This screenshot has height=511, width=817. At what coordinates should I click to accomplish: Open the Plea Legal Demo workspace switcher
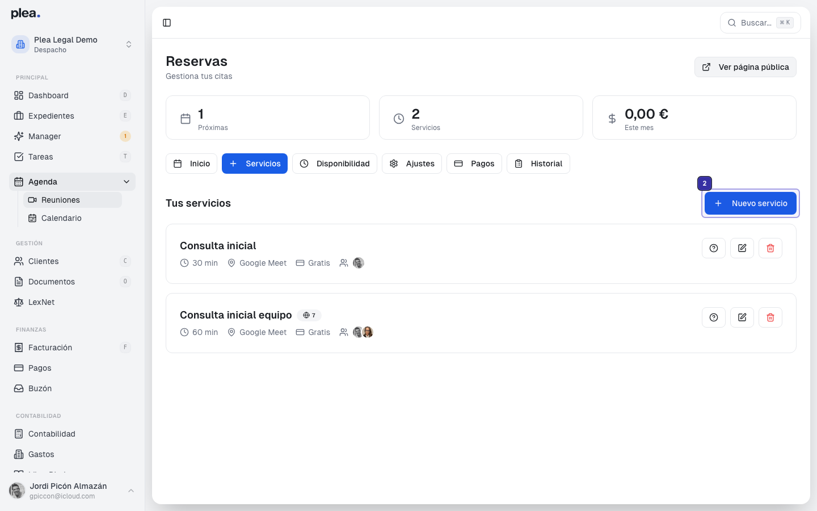point(72,44)
